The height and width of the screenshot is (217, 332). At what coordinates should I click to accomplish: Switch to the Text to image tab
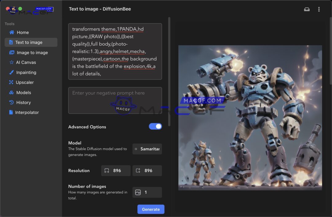(31, 42)
